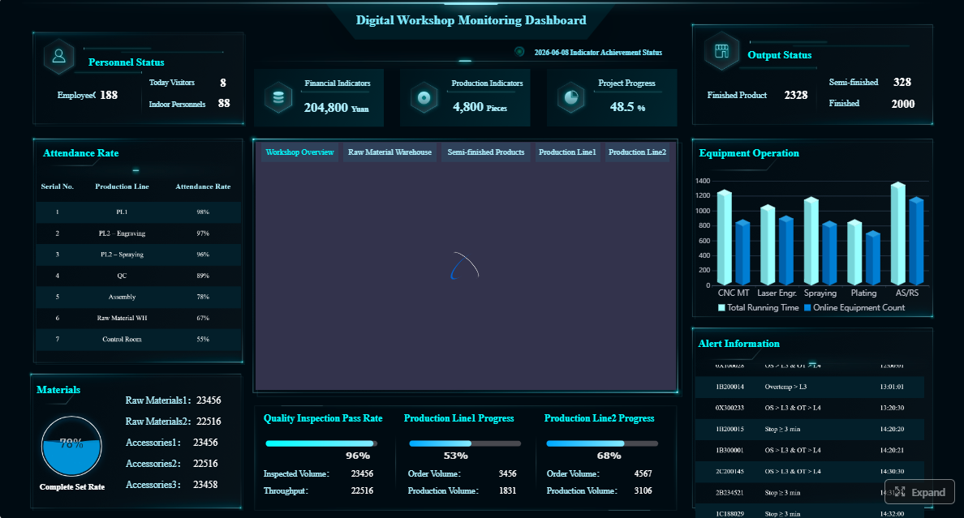This screenshot has width=964, height=518.
Task: Toggle Online Equipment Count legend entry
Action: [x=854, y=307]
